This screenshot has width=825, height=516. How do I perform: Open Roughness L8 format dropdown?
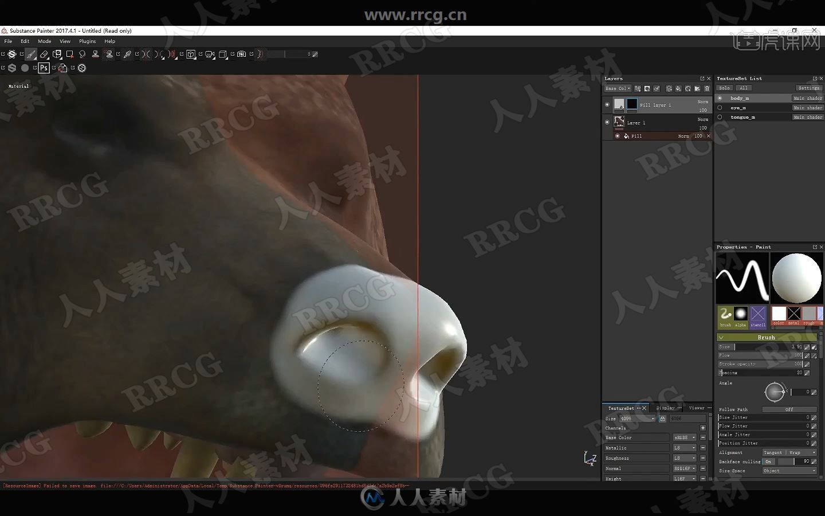(685, 458)
